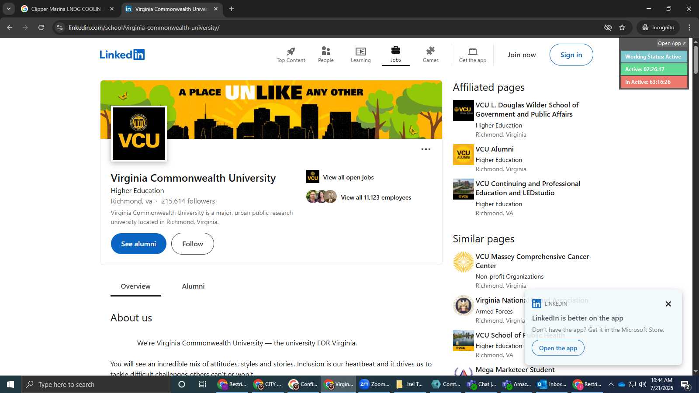Switch to Clipper Marina LNDG tab

coord(68,9)
